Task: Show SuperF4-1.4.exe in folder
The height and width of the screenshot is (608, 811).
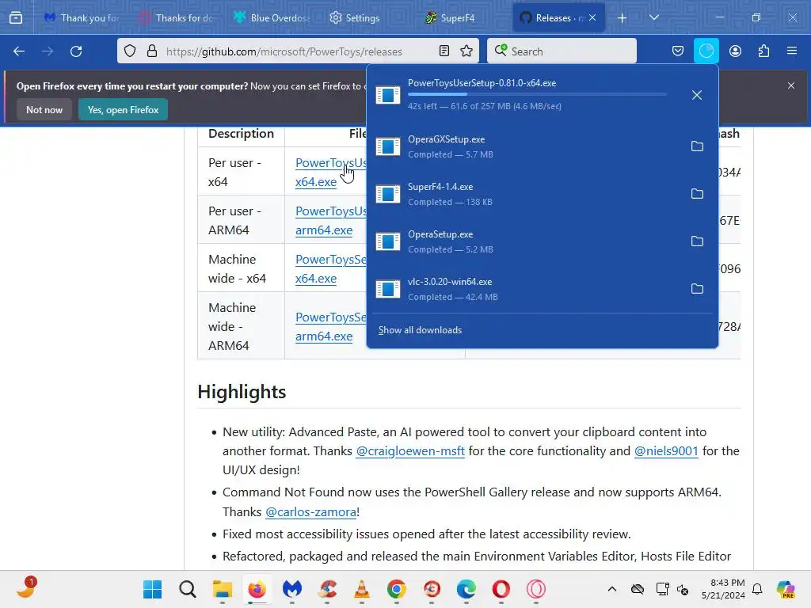Action: pos(697,194)
